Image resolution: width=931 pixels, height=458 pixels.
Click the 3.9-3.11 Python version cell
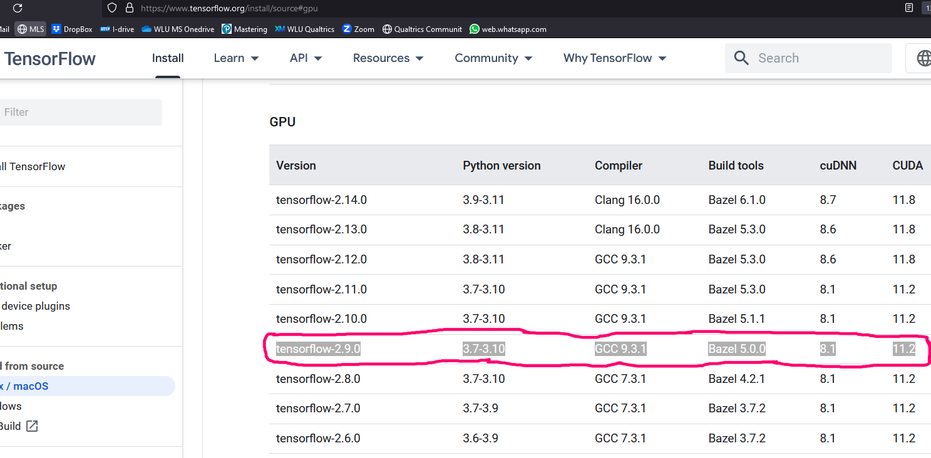click(483, 200)
